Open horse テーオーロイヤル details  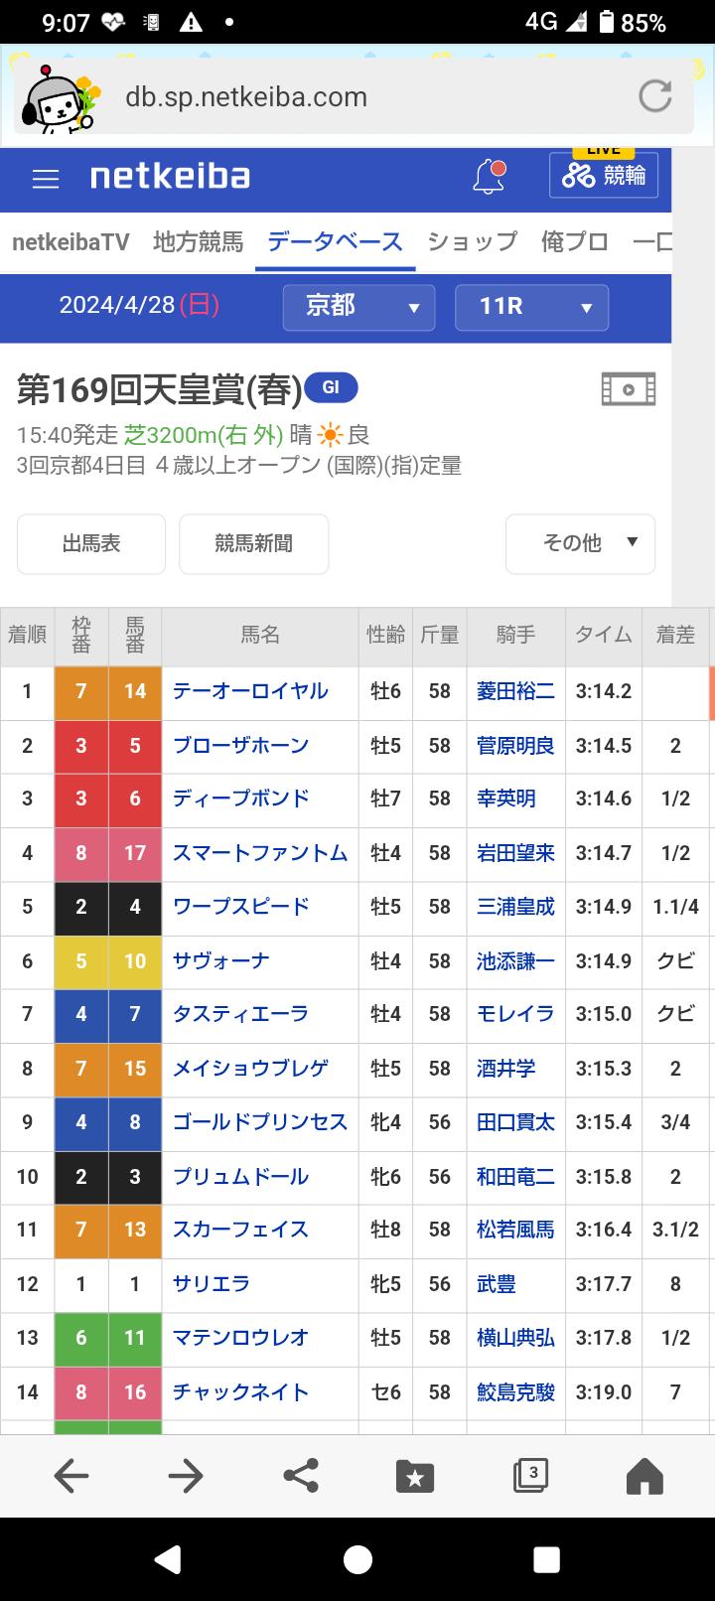pos(250,691)
